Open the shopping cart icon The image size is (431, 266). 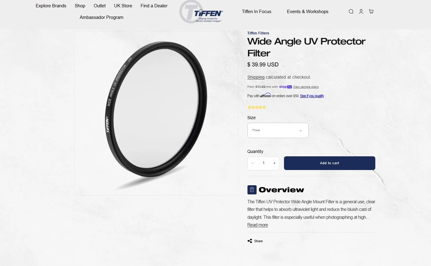(x=371, y=12)
